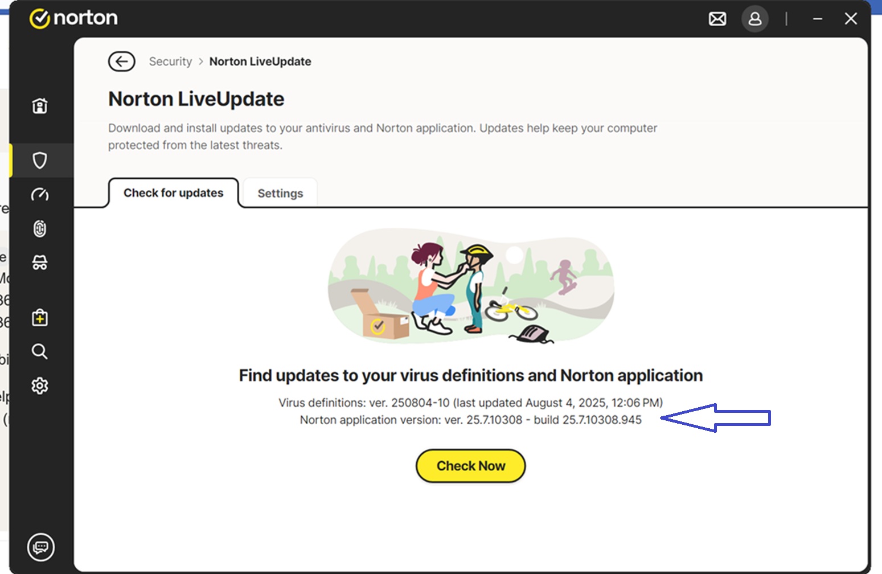
Task: Click the incognito spy icon in the sidebar
Action: pyautogui.click(x=40, y=263)
